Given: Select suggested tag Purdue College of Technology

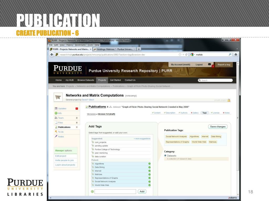Looking at the screenshot, I should pos(107,149).
